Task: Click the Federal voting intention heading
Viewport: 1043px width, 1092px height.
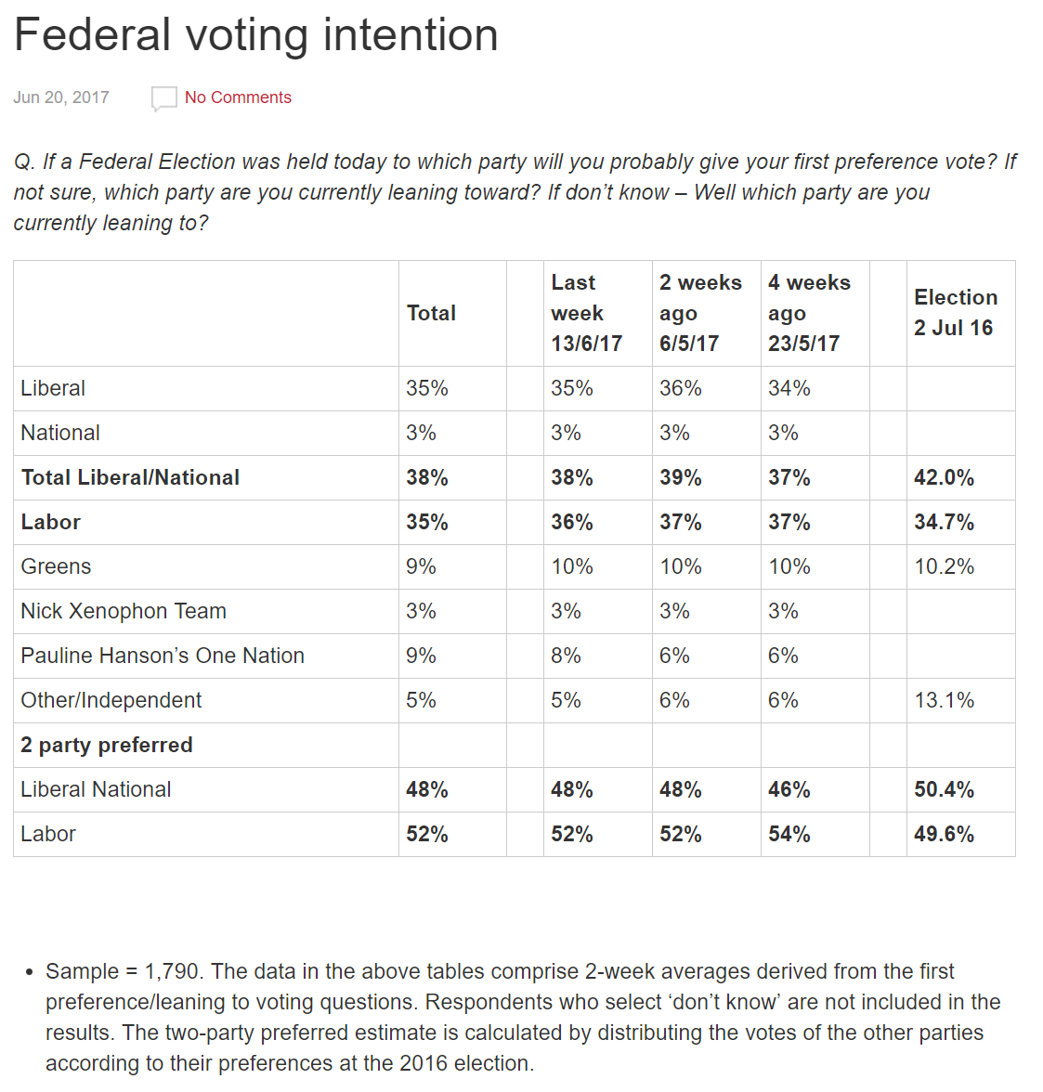Action: pyautogui.click(x=256, y=35)
